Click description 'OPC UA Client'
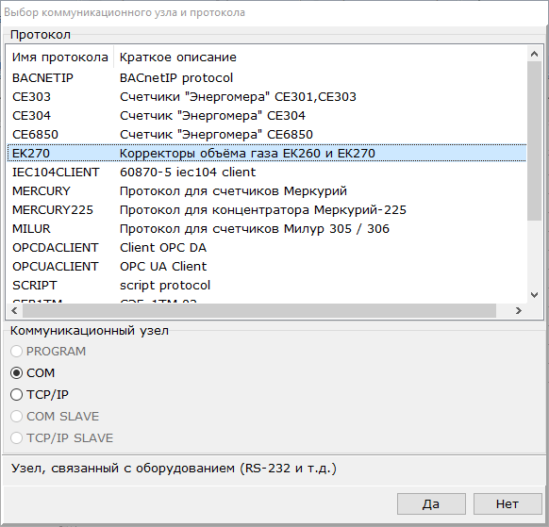 point(163,267)
